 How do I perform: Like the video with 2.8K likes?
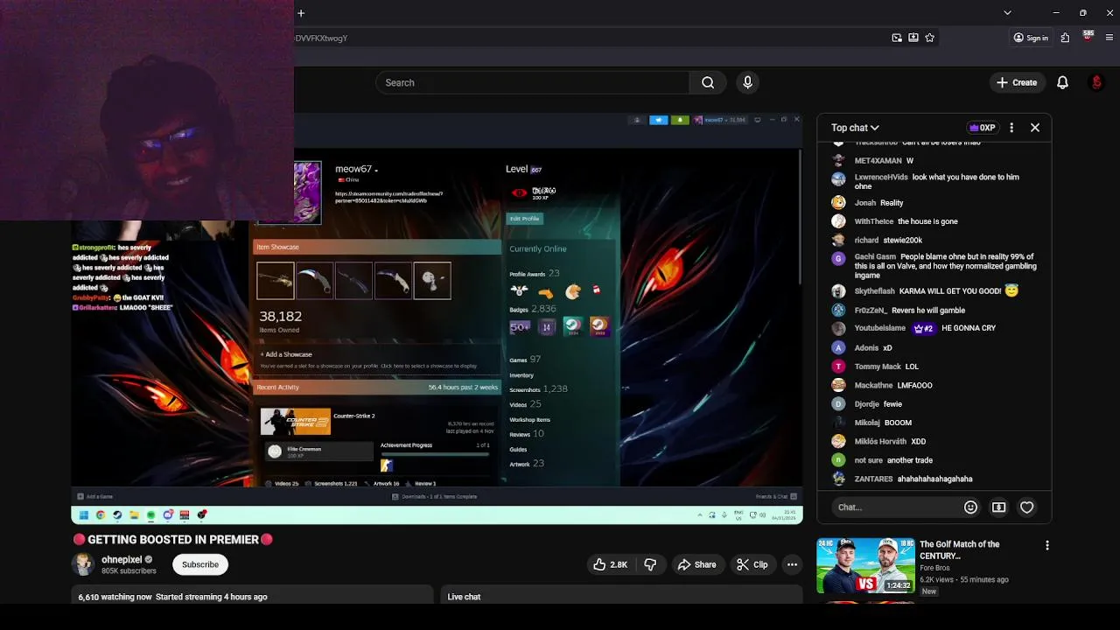point(610,564)
